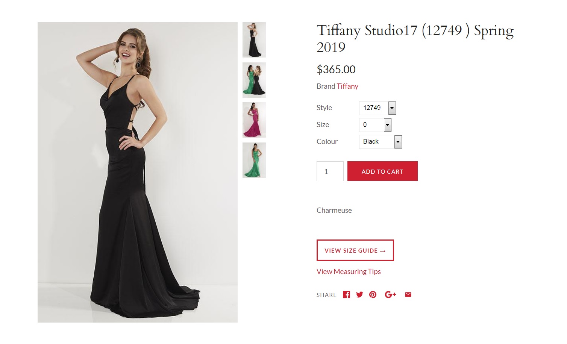The height and width of the screenshot is (344, 567).
Task: Select the black dress back-view thumbnail
Action: [x=254, y=40]
